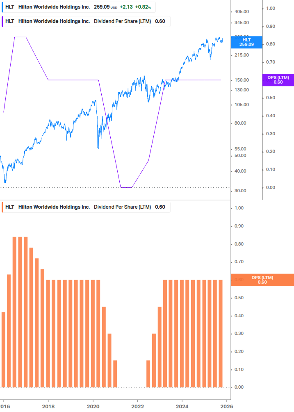This screenshot has height=412, width=294.
Task: Click the 2022 label on the time axis
Action: 137,407
